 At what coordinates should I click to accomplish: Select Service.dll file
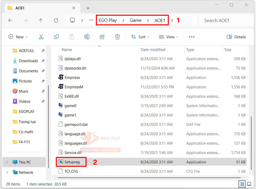tap(73, 153)
